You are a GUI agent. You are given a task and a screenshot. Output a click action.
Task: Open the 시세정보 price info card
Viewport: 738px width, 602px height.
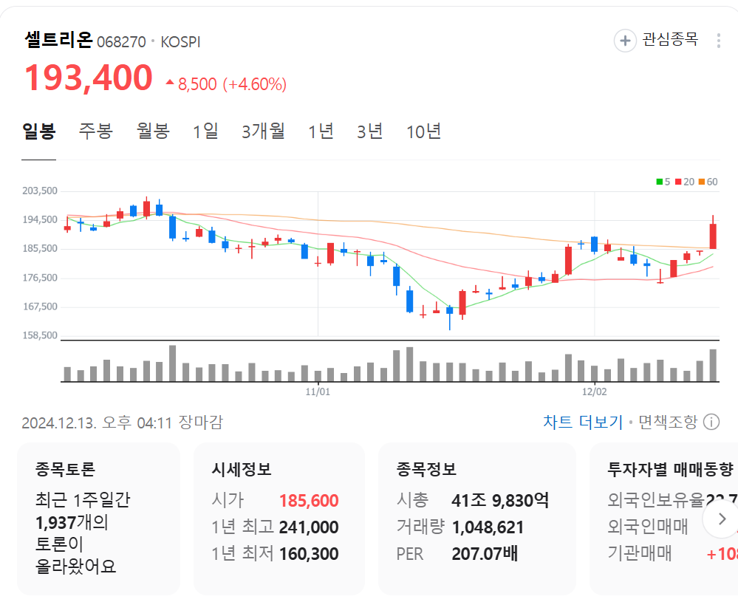click(x=279, y=519)
